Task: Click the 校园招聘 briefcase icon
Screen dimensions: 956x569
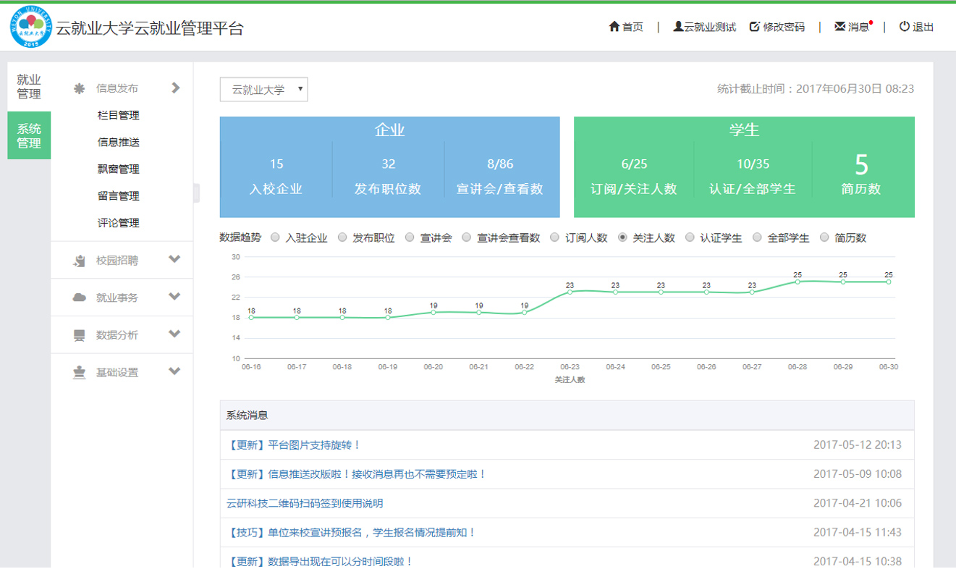Action: (x=80, y=259)
